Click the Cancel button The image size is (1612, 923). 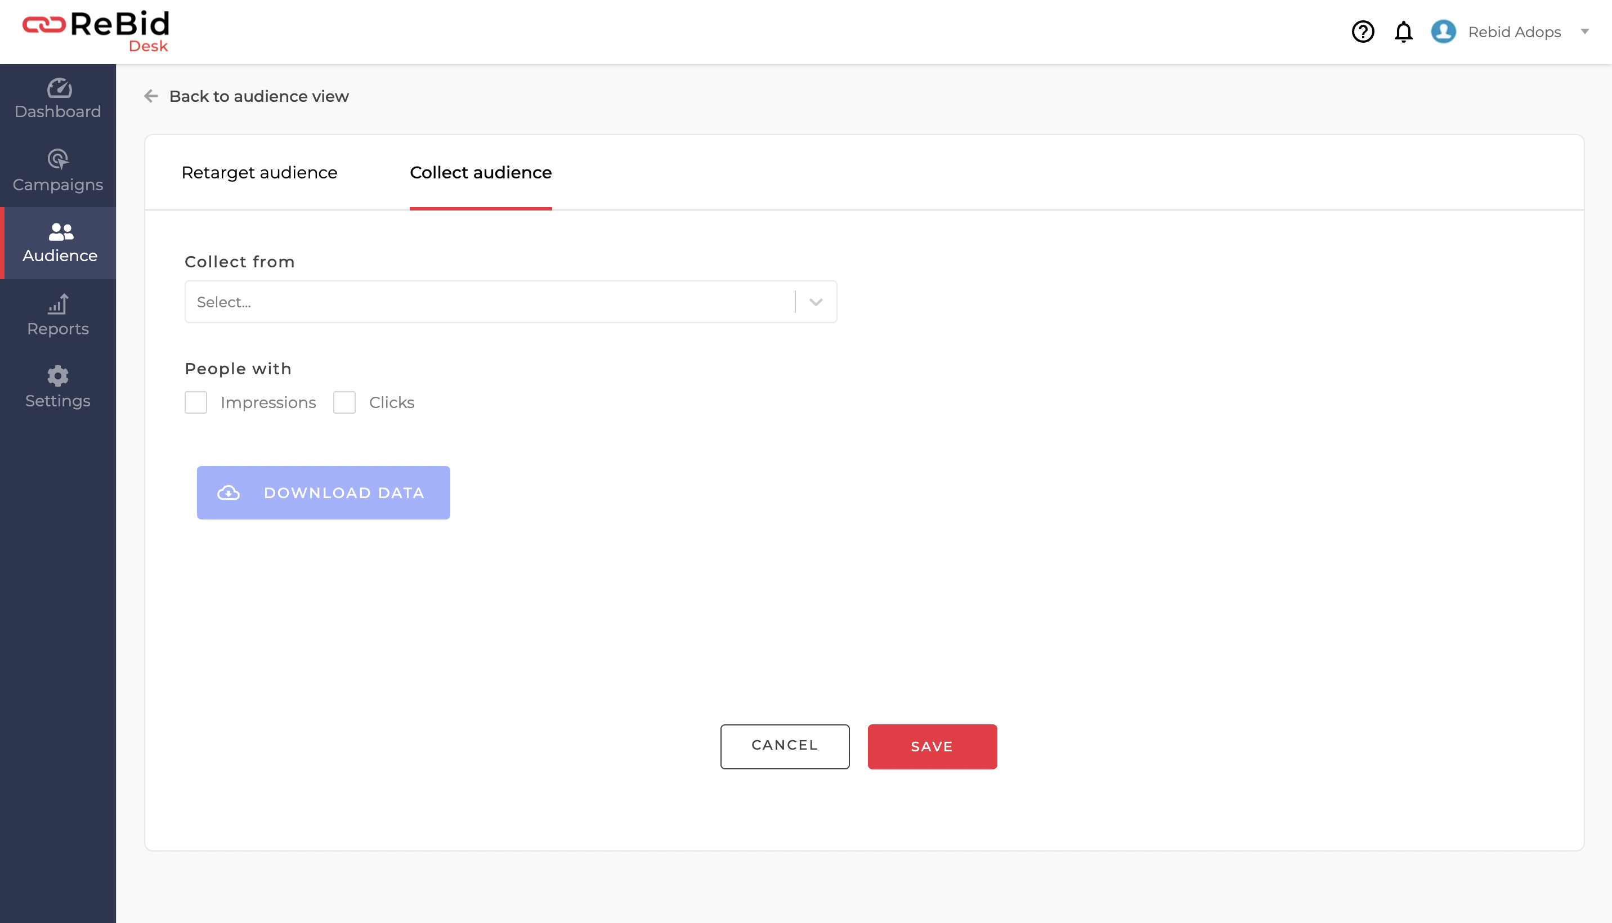[785, 746]
